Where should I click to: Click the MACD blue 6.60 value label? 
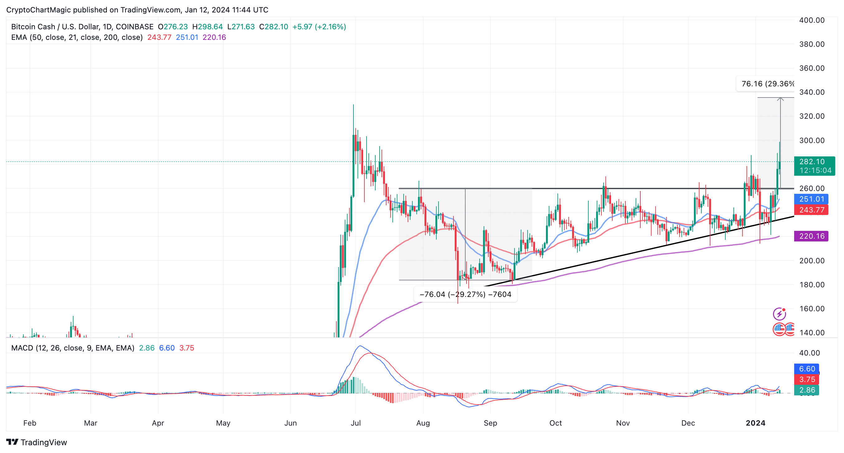(x=807, y=369)
